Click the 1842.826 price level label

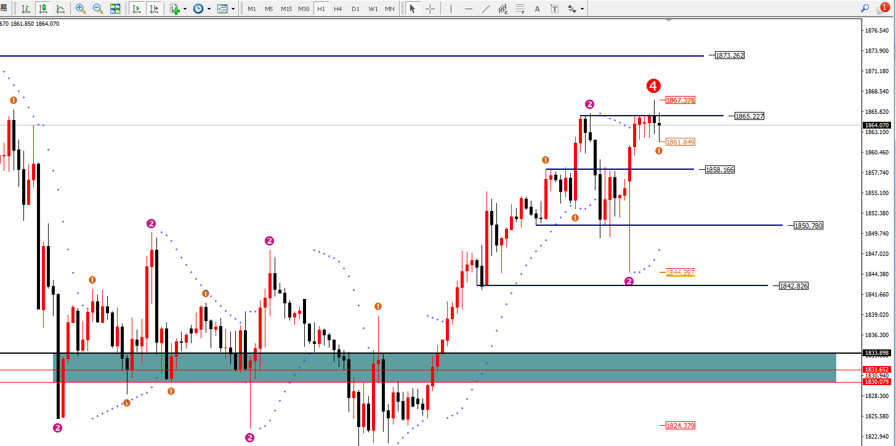[x=794, y=286]
